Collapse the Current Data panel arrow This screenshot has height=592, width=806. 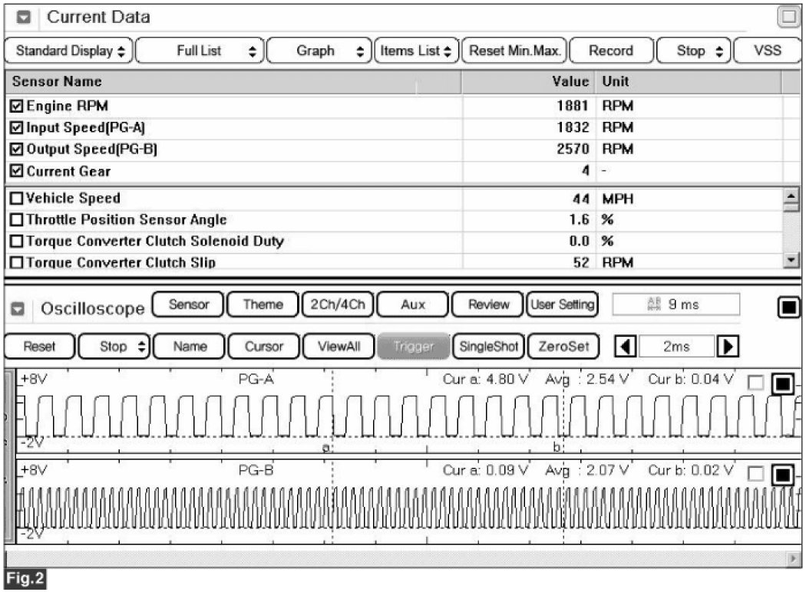23,18
